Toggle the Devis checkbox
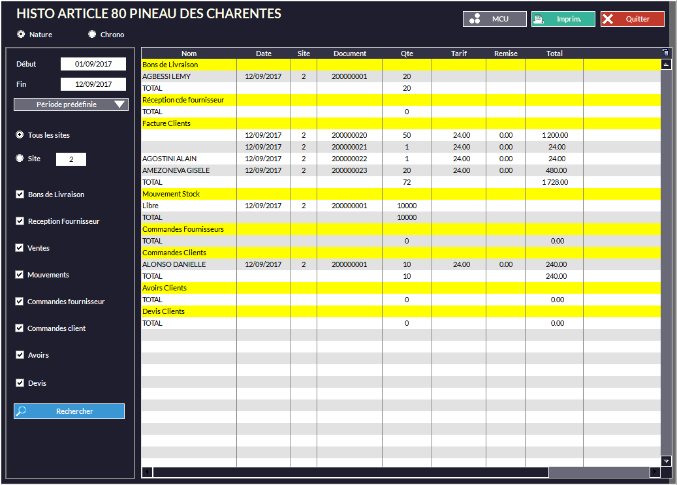 tap(20, 383)
